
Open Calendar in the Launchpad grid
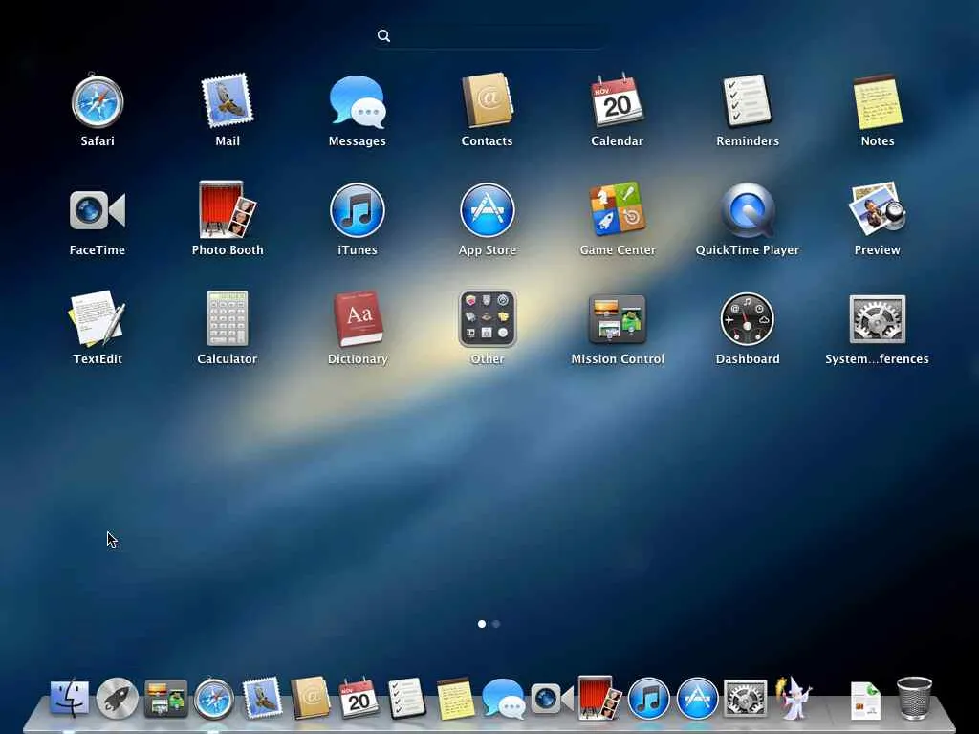pos(617,101)
